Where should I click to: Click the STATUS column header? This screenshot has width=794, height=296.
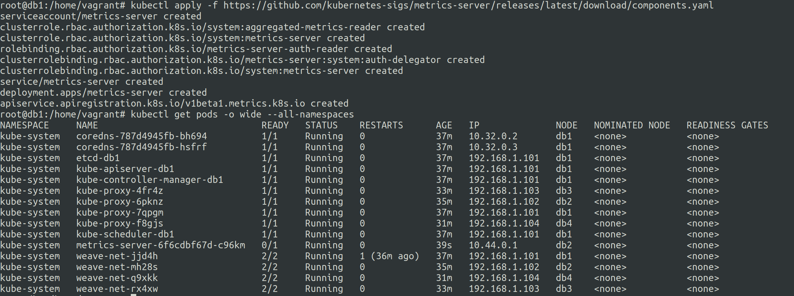click(x=321, y=125)
